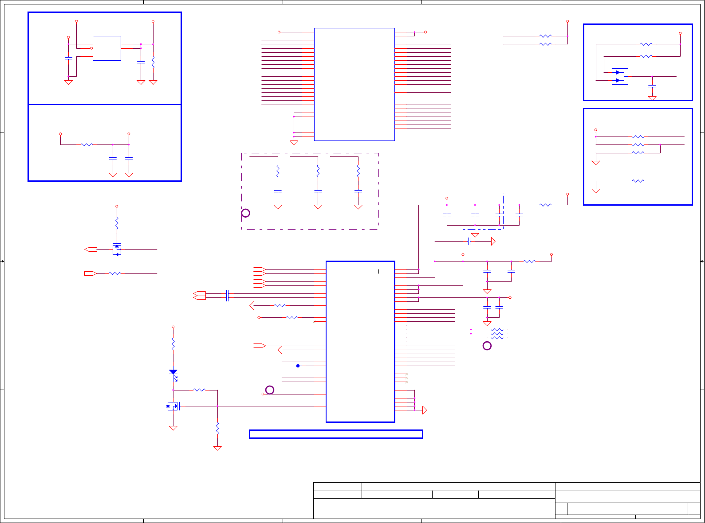Select the ground symbol under the large IC's left pins
Image resolution: width=705 pixels, height=523 pixels.
click(294, 142)
